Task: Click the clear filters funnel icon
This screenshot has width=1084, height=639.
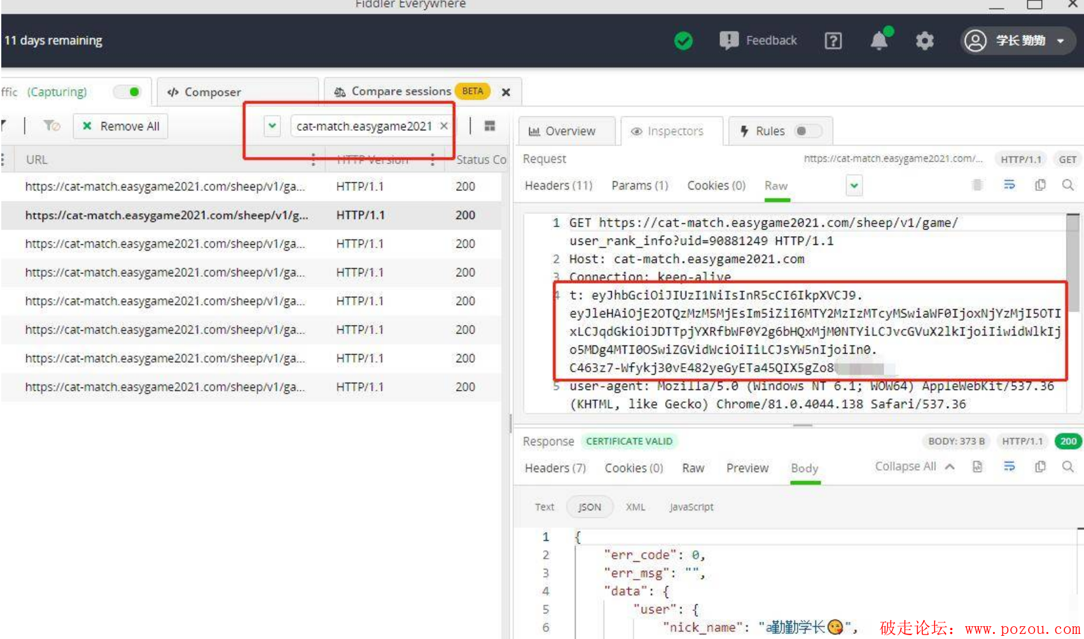Action: point(51,126)
